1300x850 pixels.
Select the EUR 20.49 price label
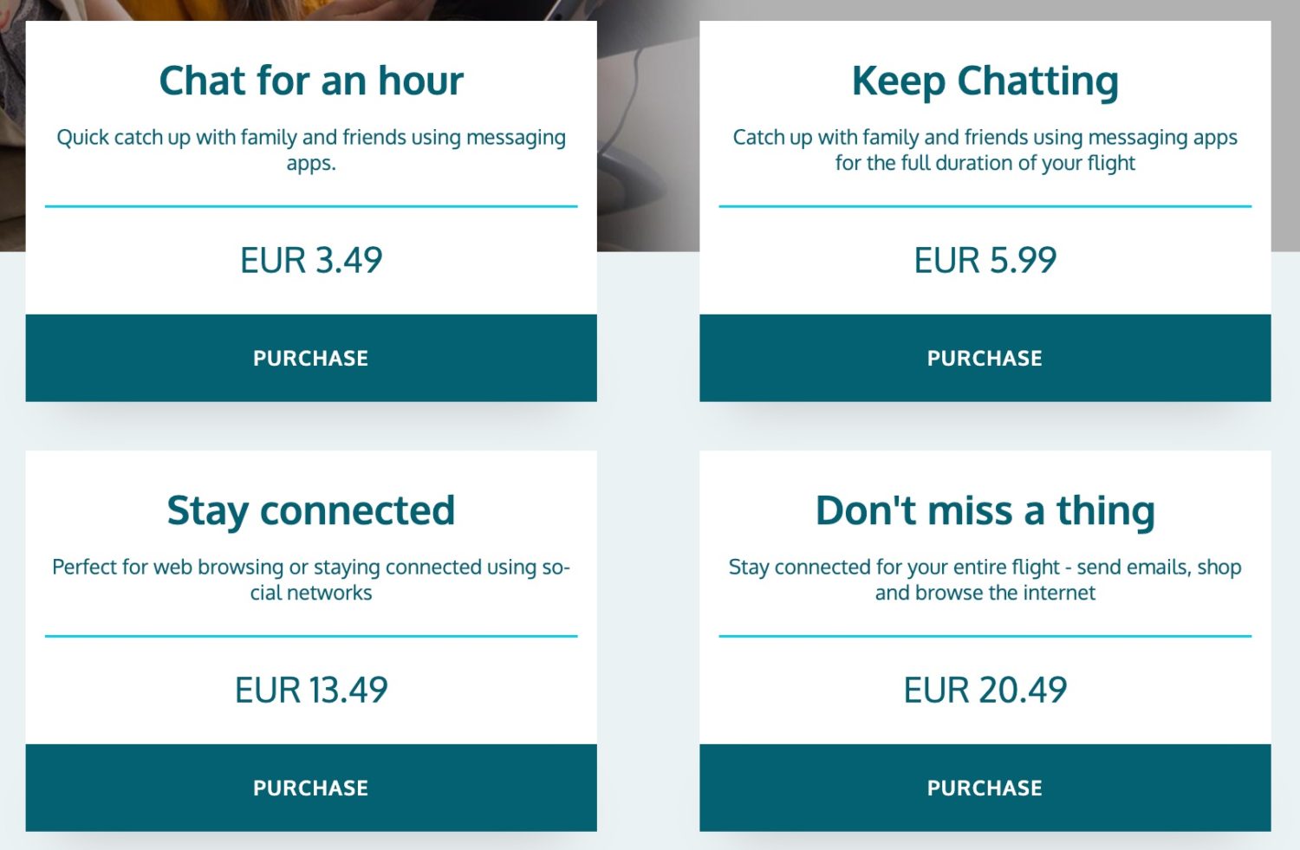point(985,688)
